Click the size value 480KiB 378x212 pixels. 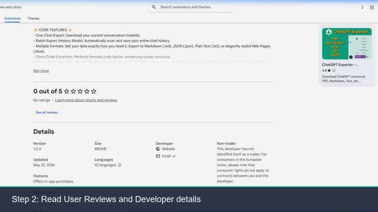(x=100, y=149)
